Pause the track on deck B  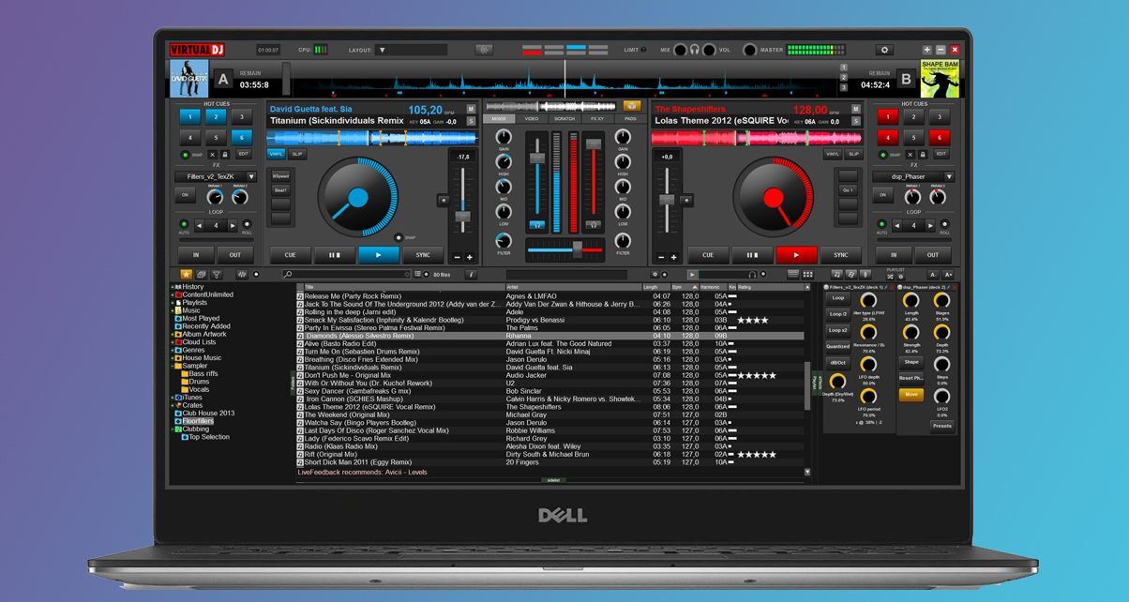click(752, 255)
